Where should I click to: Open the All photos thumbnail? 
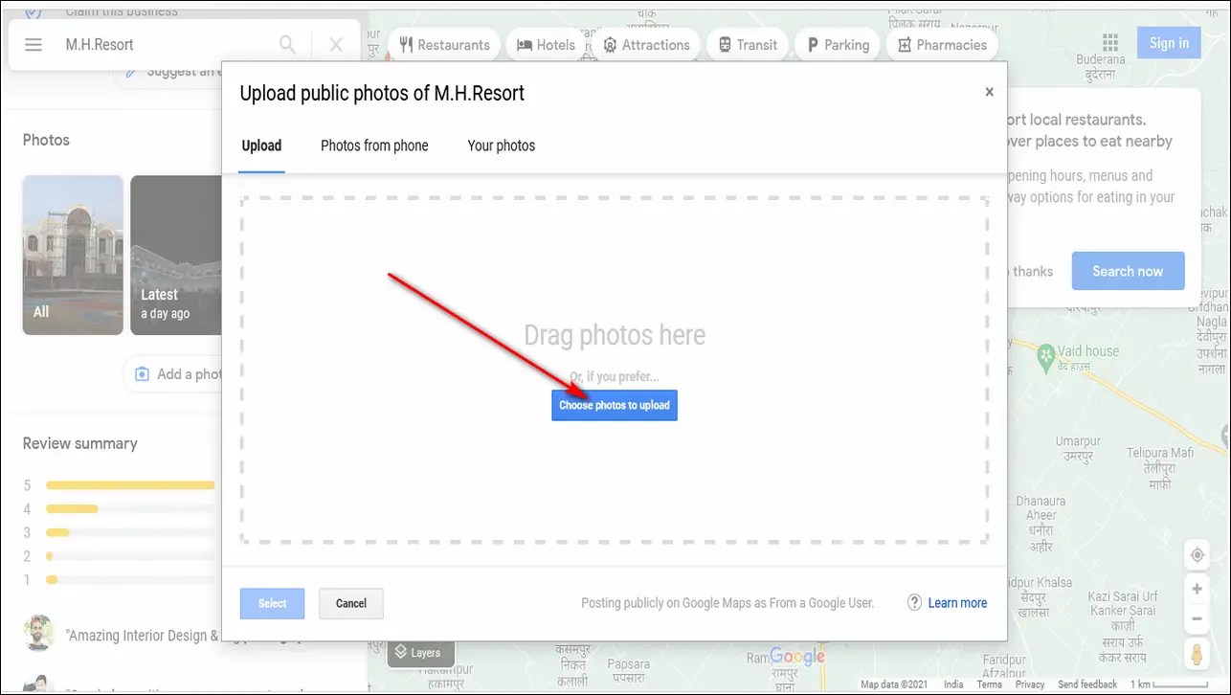click(x=73, y=255)
